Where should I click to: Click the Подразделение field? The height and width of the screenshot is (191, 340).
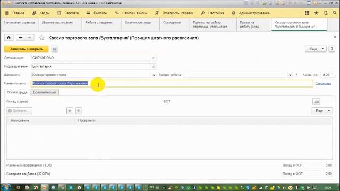(x=91, y=66)
